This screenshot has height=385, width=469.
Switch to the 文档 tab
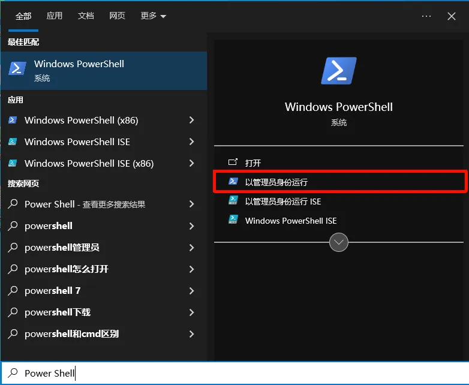tap(86, 16)
